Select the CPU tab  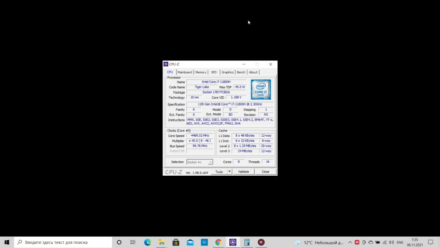click(170, 72)
